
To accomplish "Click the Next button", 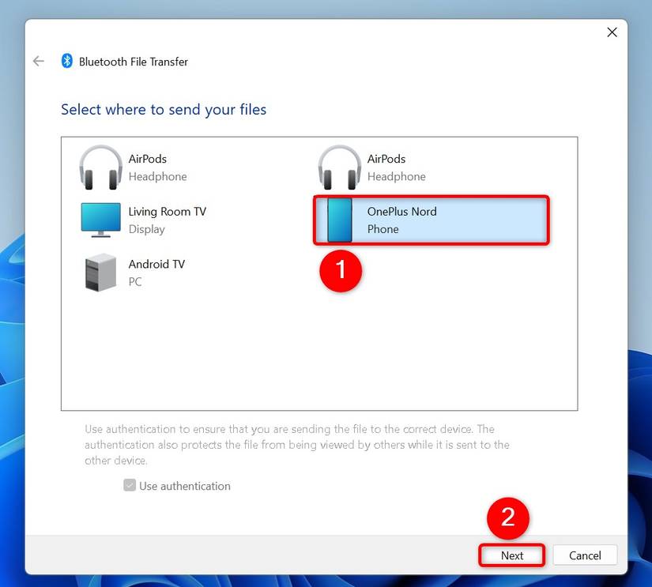I will click(511, 555).
